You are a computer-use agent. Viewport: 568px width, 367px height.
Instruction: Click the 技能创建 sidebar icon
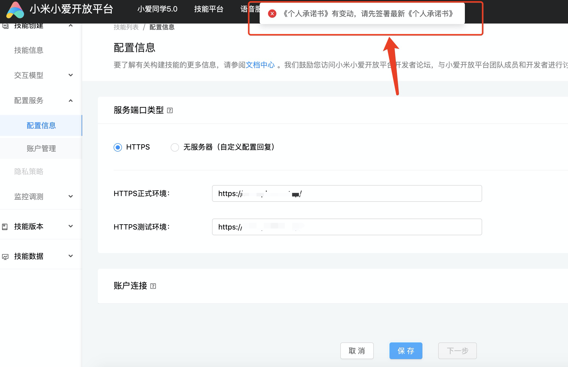[5, 26]
